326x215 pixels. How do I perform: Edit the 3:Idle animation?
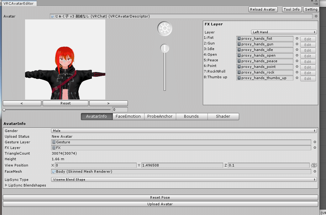(x=308, y=50)
